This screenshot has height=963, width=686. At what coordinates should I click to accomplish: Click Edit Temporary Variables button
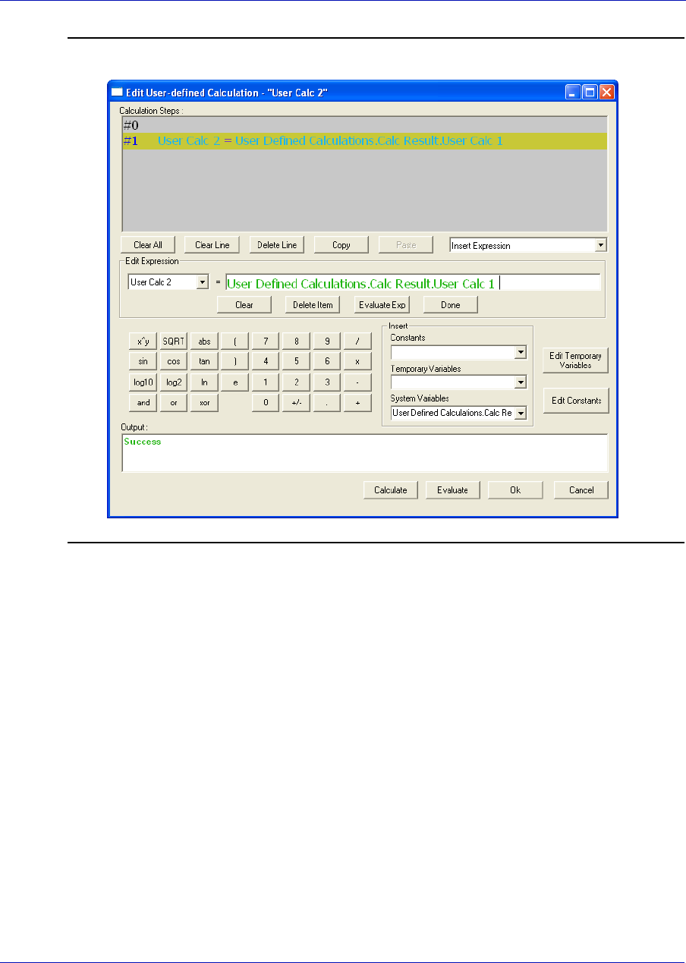click(x=576, y=360)
